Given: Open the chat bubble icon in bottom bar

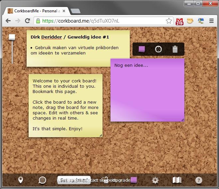Looking at the screenshot, I should tap(42, 180).
